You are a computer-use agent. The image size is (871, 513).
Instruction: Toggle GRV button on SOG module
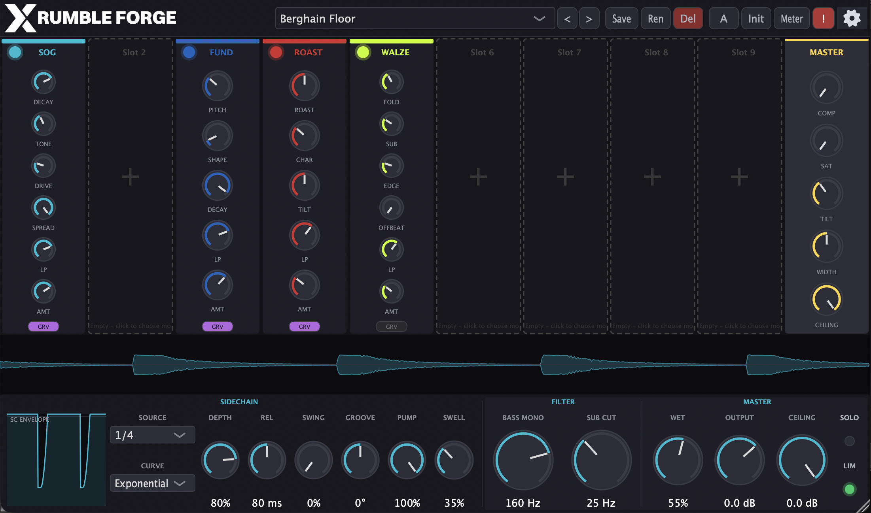coord(44,326)
